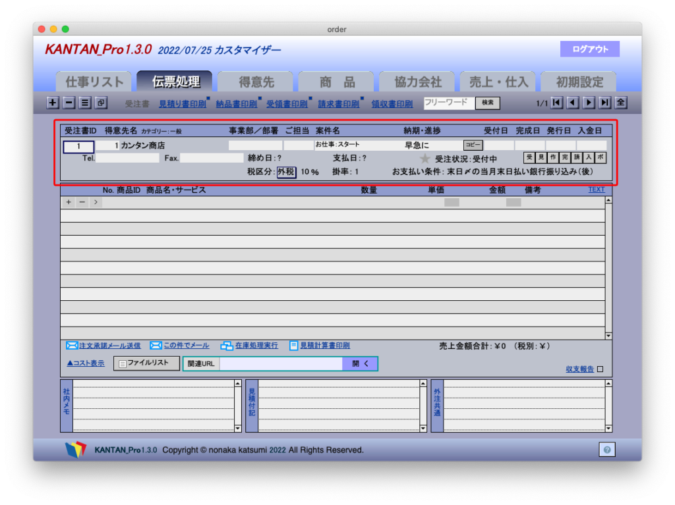
Task: Click the Fax. input field
Action: point(212,158)
